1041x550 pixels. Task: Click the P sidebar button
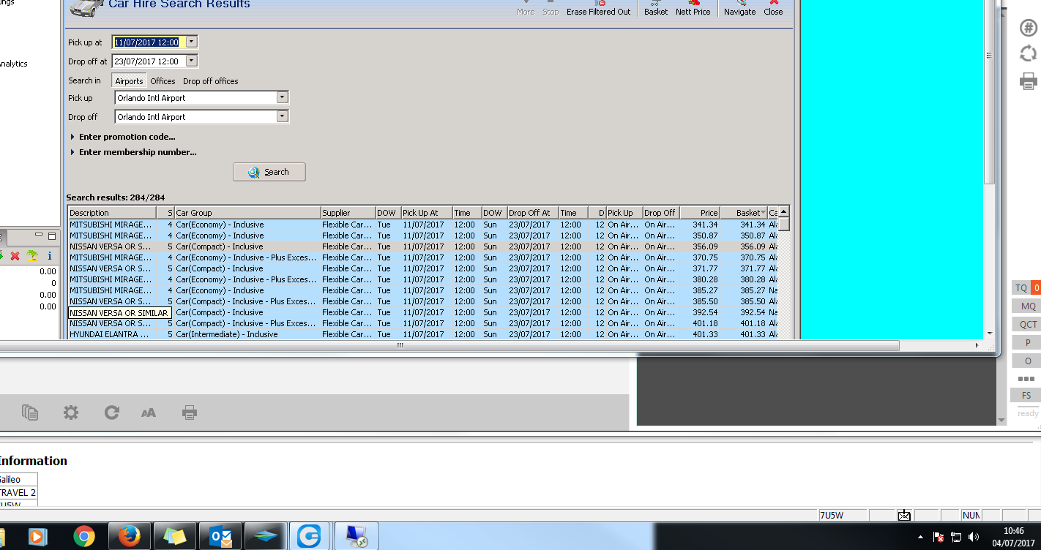(1028, 343)
